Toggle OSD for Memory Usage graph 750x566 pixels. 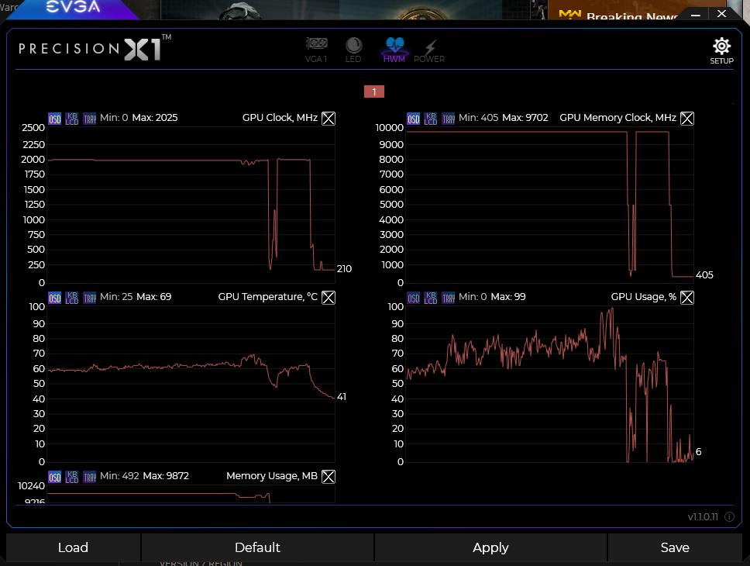pos(54,477)
